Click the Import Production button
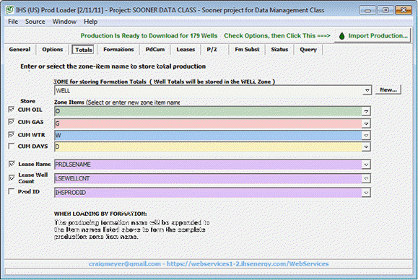Image resolution: width=418 pixels, height=280 pixels. [373, 35]
